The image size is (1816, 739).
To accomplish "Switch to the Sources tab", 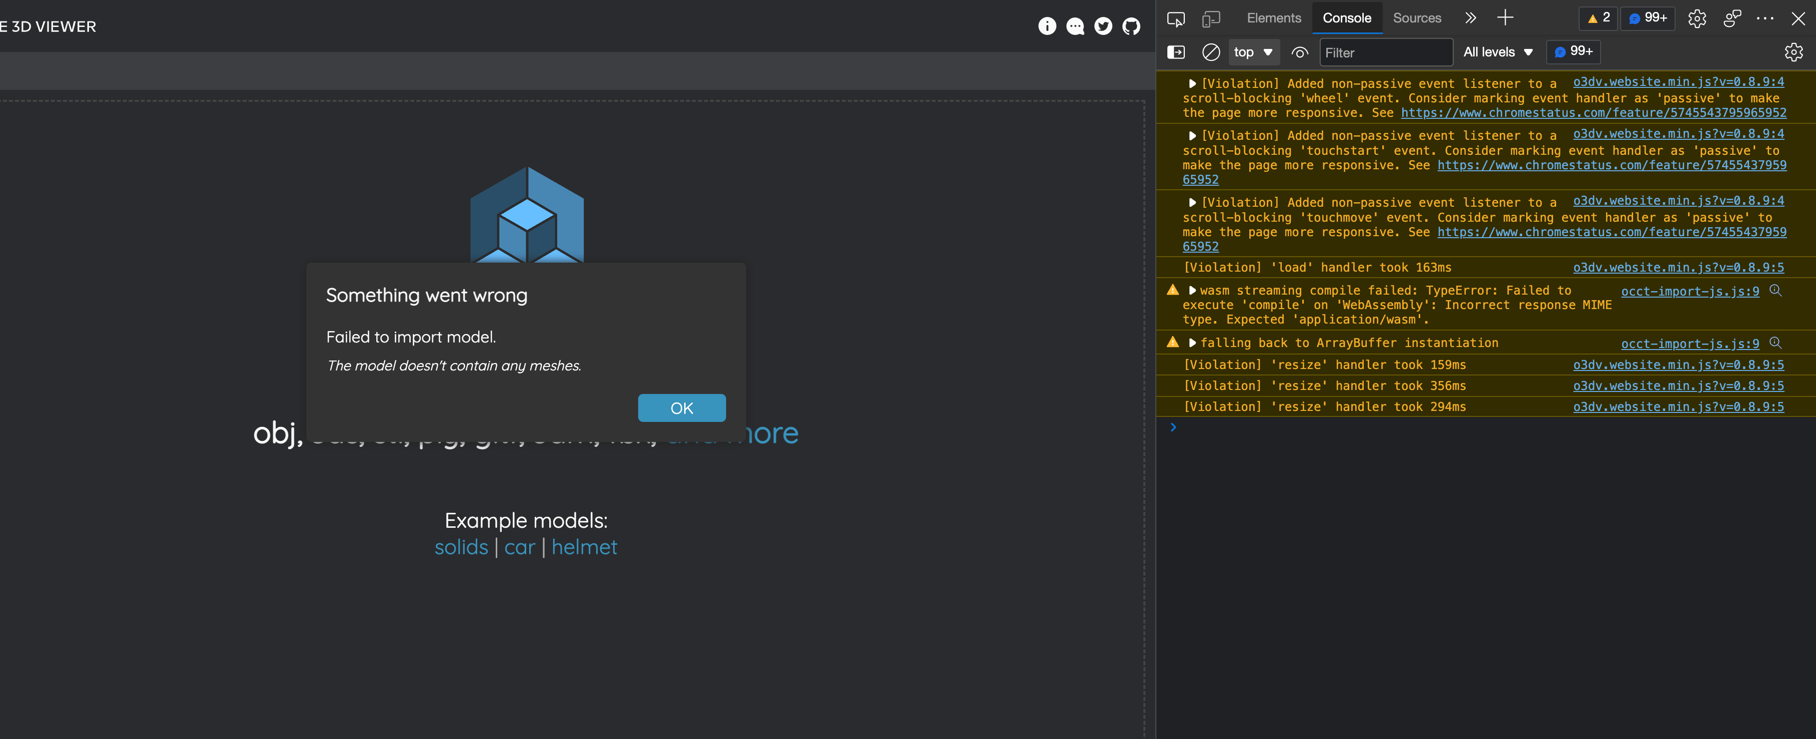I will (1417, 17).
